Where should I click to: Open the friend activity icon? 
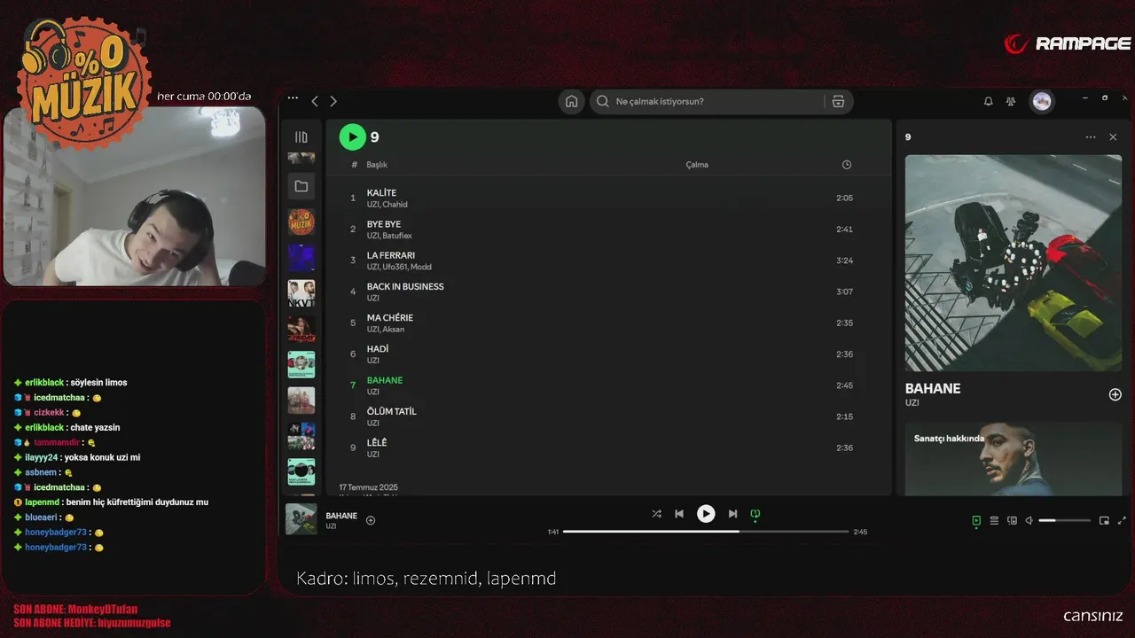click(1011, 101)
